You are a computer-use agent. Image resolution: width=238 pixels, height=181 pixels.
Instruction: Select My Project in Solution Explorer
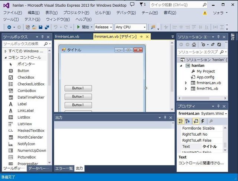pos(206,71)
